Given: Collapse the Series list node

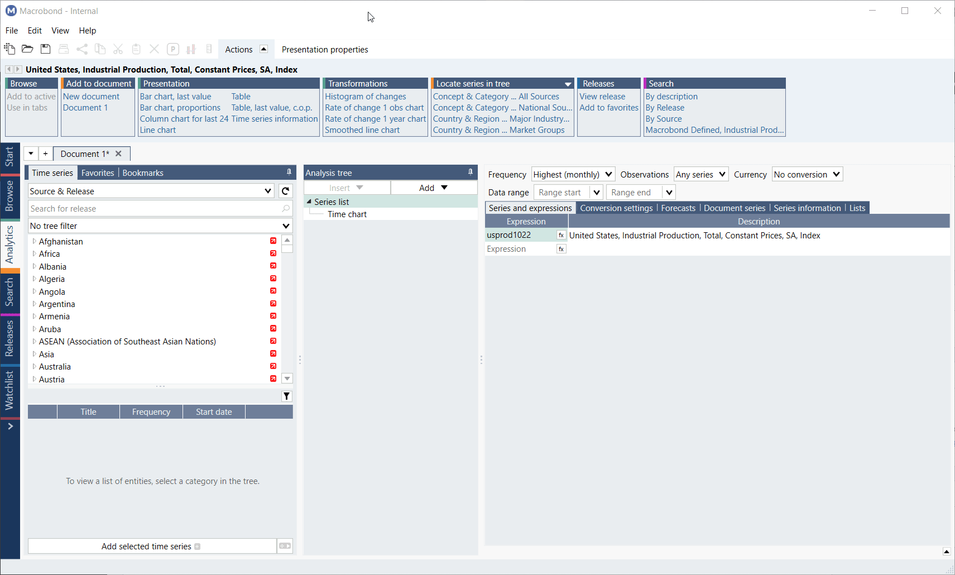Looking at the screenshot, I should [x=309, y=202].
